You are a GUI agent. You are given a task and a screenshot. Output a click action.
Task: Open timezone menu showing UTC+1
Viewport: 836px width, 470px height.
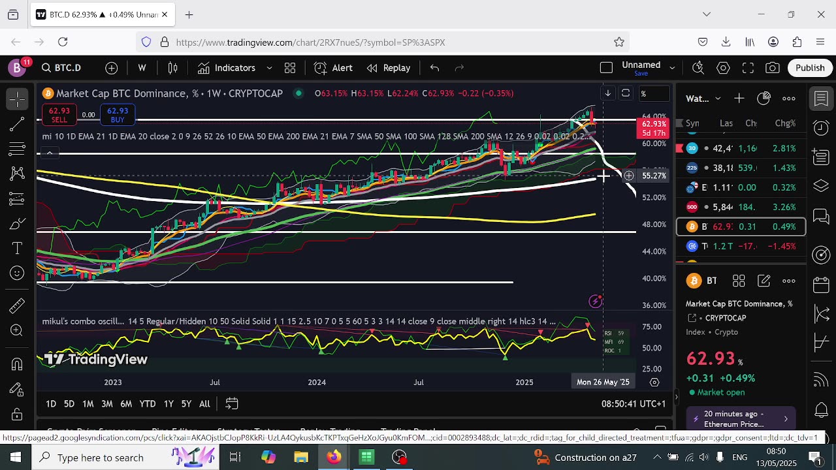634,404
